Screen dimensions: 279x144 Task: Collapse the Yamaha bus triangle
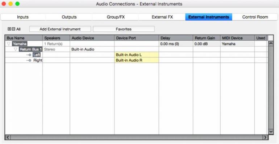coord(9,44)
